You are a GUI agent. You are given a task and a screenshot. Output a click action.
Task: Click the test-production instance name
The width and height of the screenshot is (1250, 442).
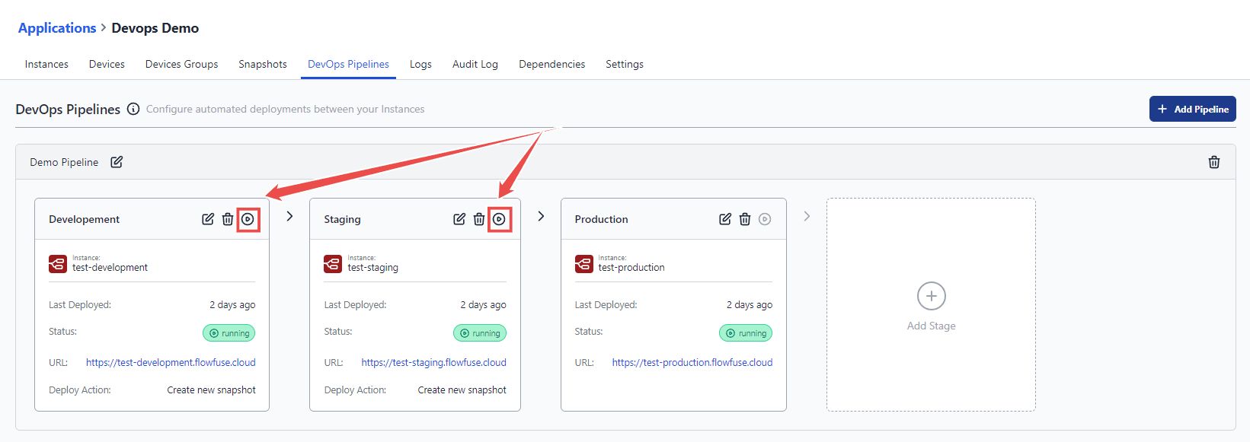coord(631,268)
